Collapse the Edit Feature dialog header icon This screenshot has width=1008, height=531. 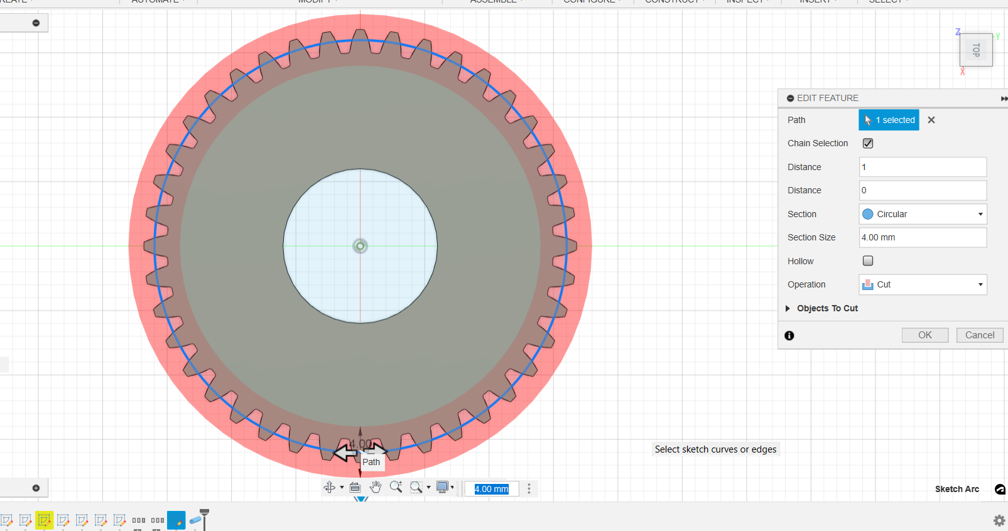pos(790,99)
